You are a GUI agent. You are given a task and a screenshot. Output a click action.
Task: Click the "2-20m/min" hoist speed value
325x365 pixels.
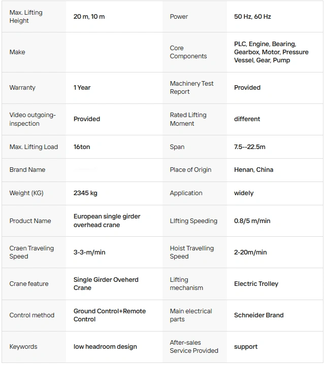click(x=250, y=252)
